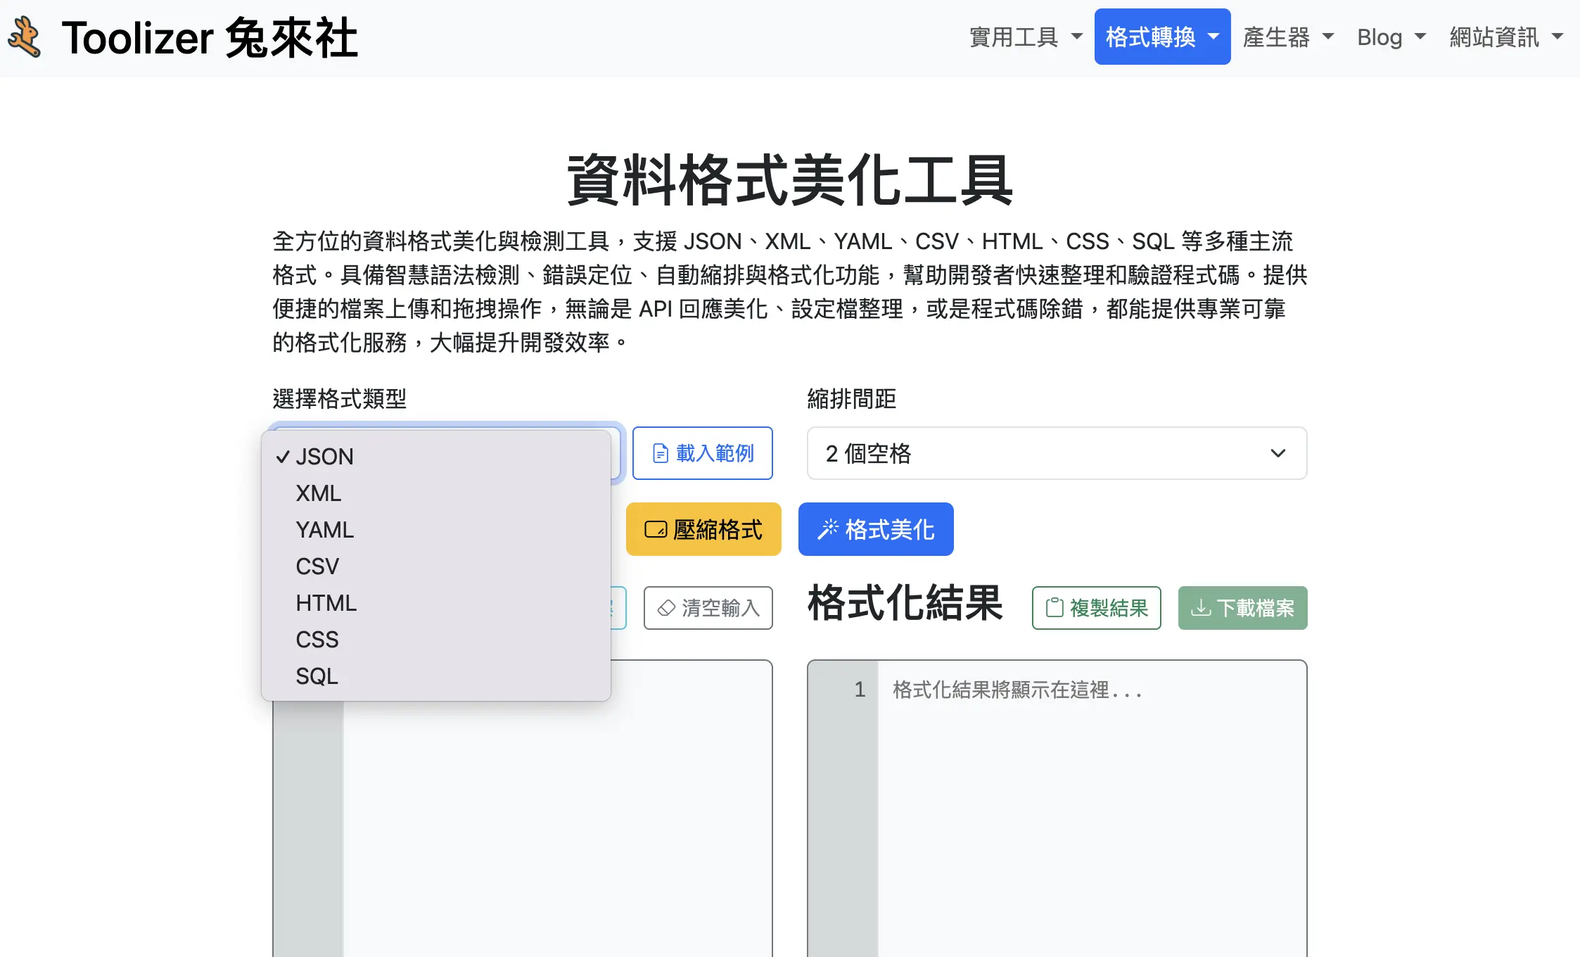This screenshot has width=1580, height=957.
Task: Select the 壓縮格式 compress icon button
Action: [x=657, y=528]
